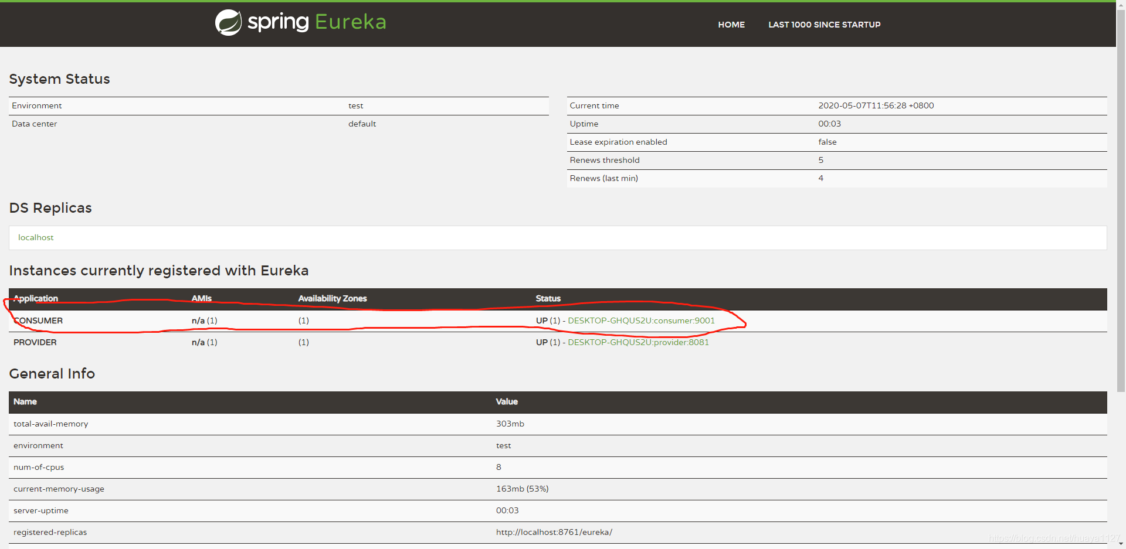Select the Lease expiration enabled label
The image size is (1126, 549).
pos(619,142)
